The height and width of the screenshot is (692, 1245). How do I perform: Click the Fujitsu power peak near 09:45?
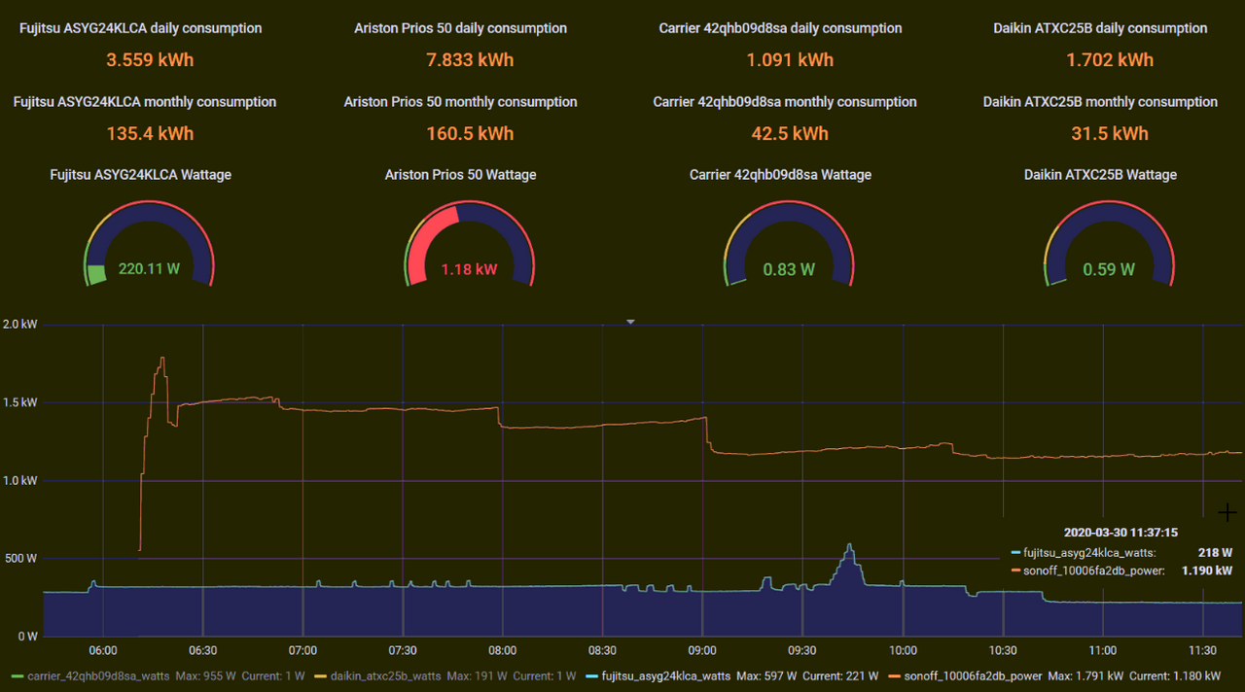click(849, 545)
